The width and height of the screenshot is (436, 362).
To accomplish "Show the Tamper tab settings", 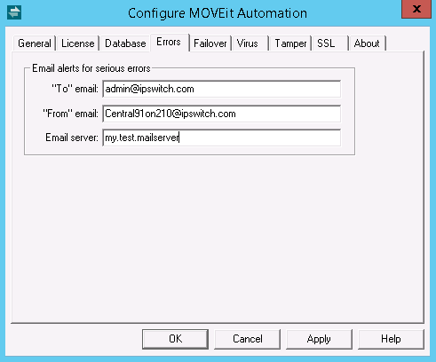I will tap(290, 43).
